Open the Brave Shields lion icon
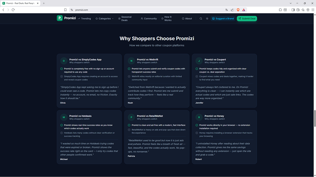This screenshot has width=316, height=177. pyautogui.click(x=238, y=10)
